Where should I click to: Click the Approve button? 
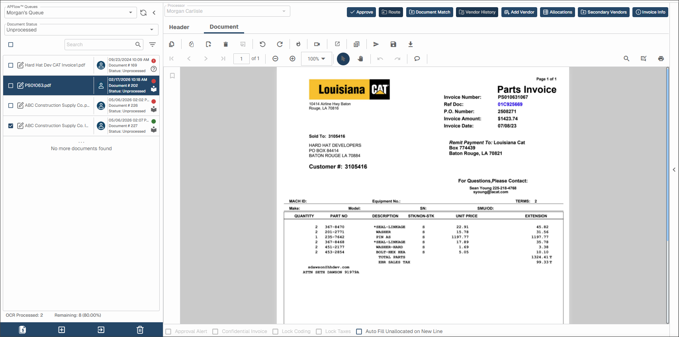(x=362, y=12)
